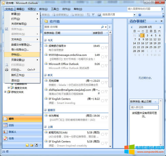Collapse the 今天 message group

[x=45, y=40]
